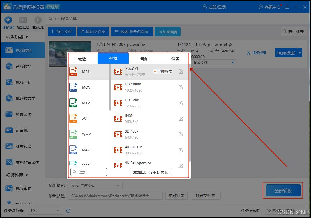The height and width of the screenshot is (218, 311).
Task: Click 全部转换 button
Action: (283, 191)
